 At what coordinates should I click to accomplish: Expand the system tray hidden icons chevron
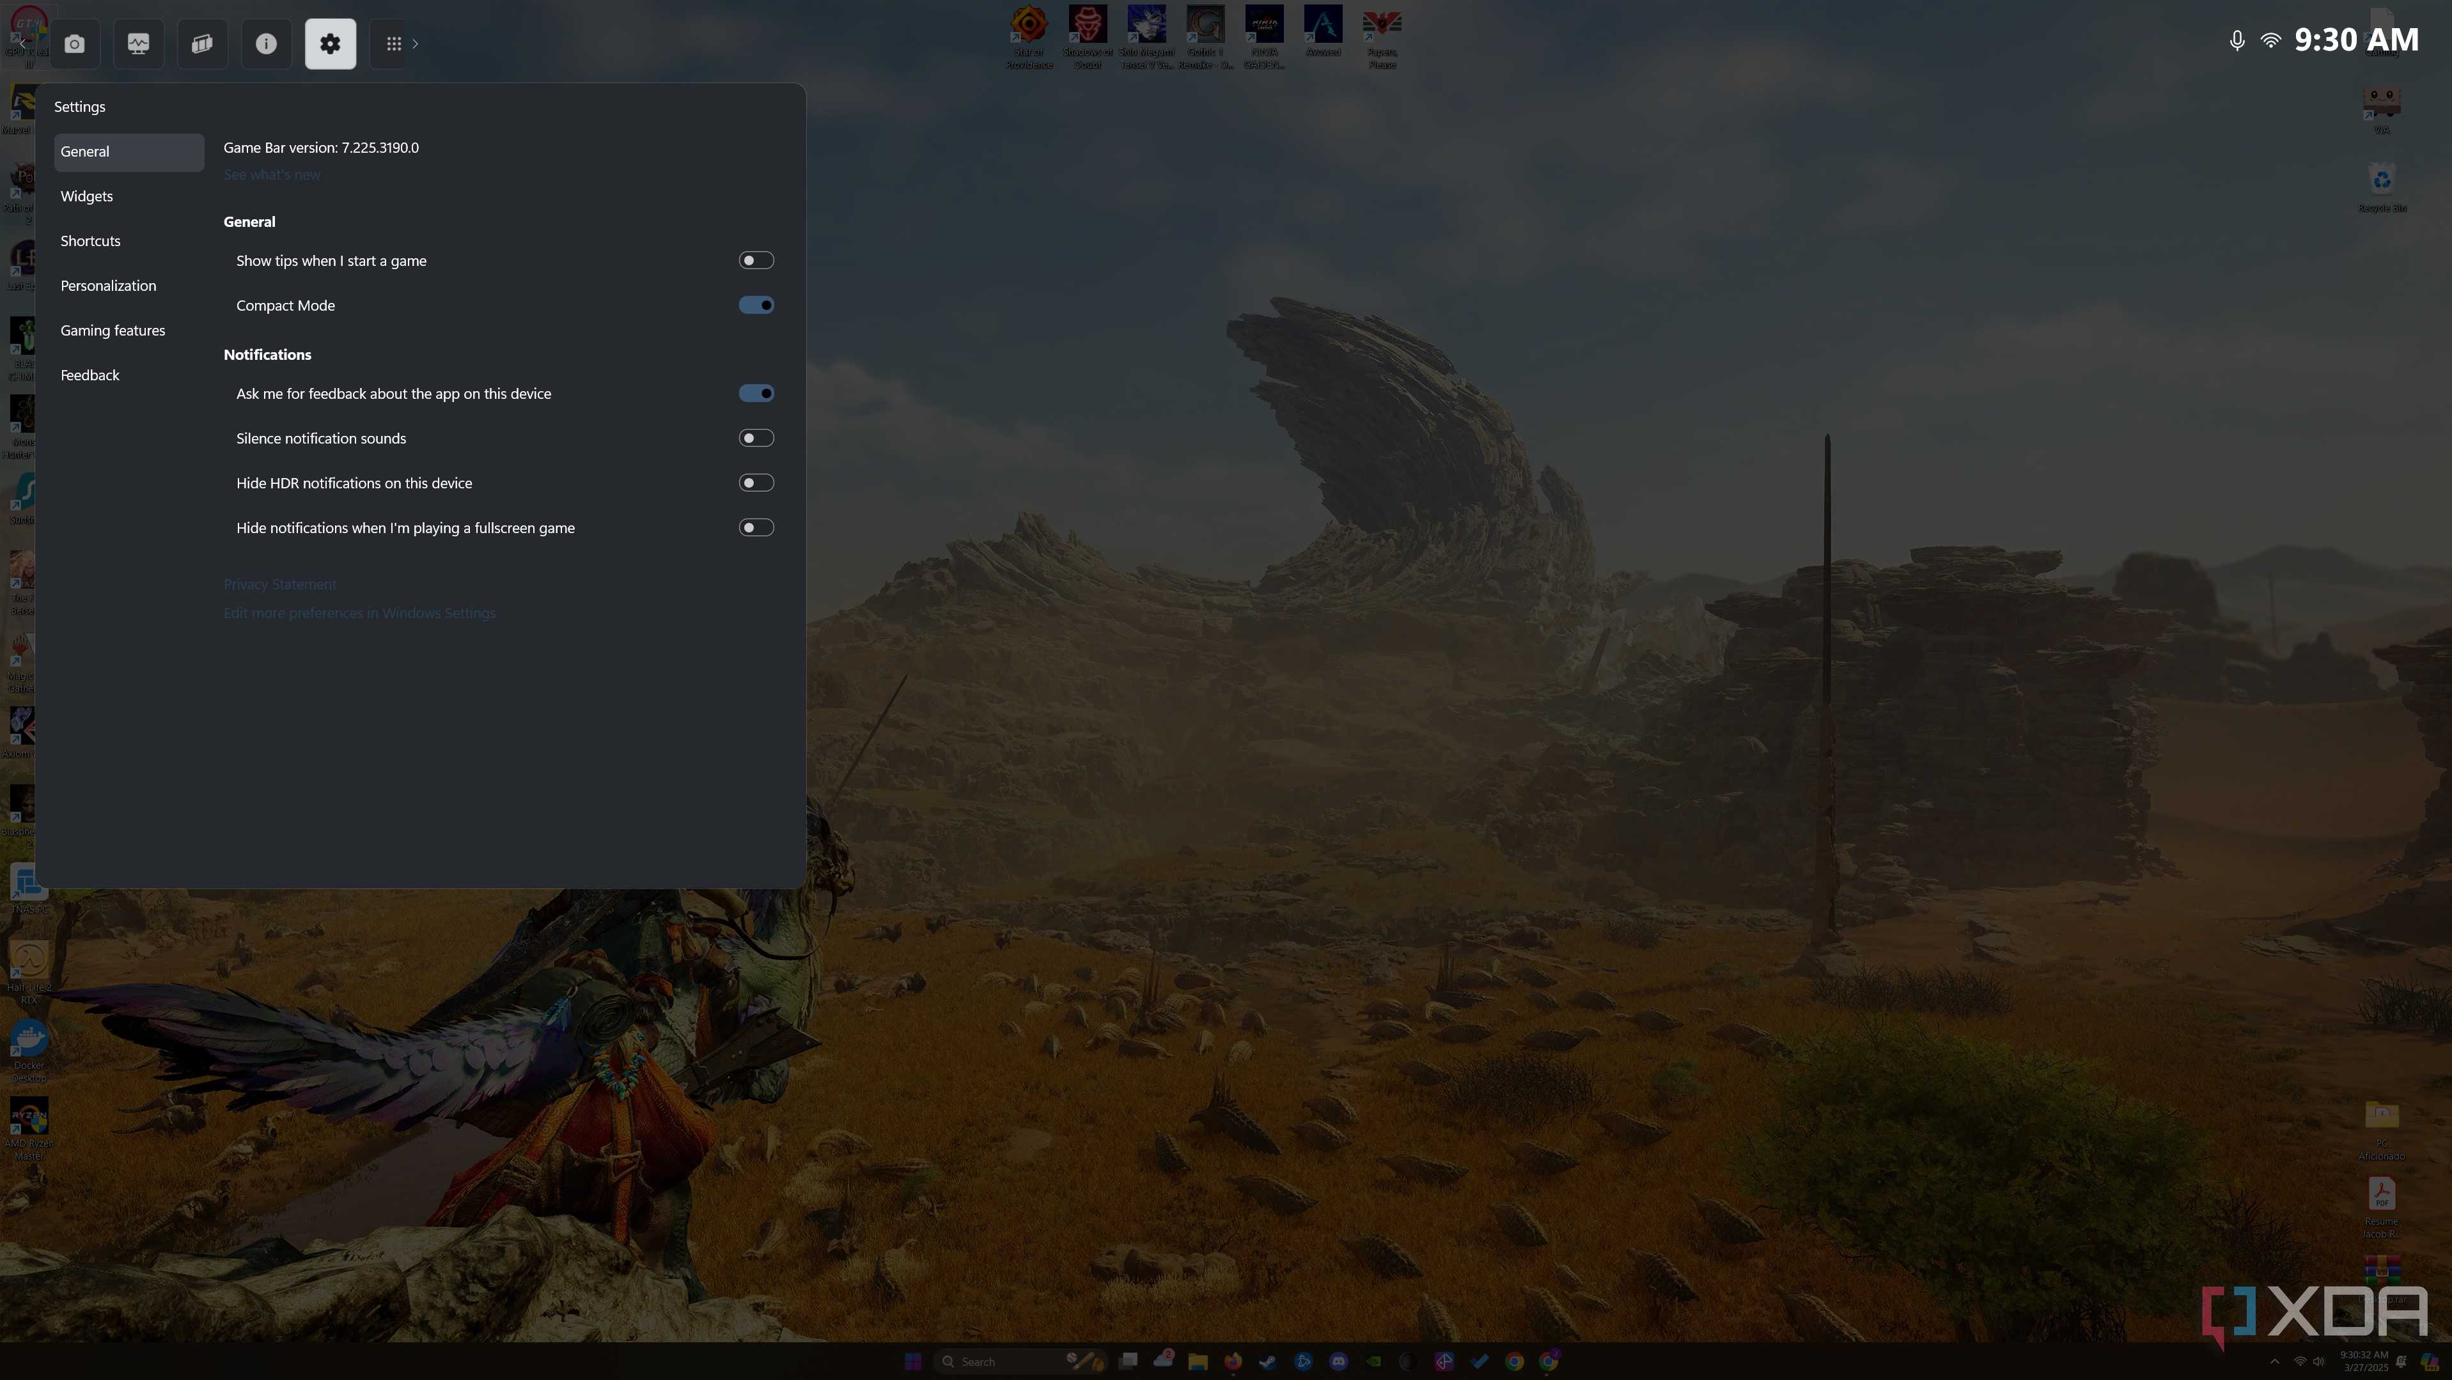click(2274, 1362)
